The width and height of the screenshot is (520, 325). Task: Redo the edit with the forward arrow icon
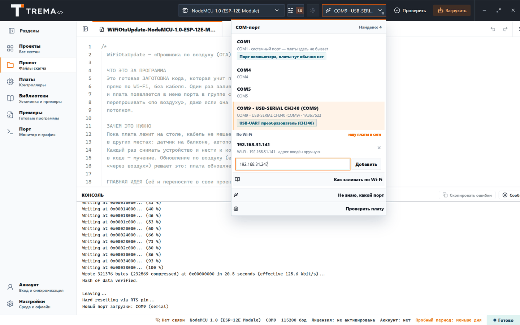pos(505,29)
